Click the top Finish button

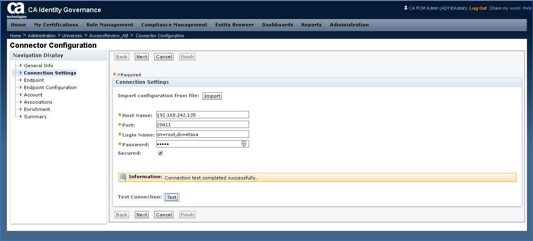pos(187,57)
